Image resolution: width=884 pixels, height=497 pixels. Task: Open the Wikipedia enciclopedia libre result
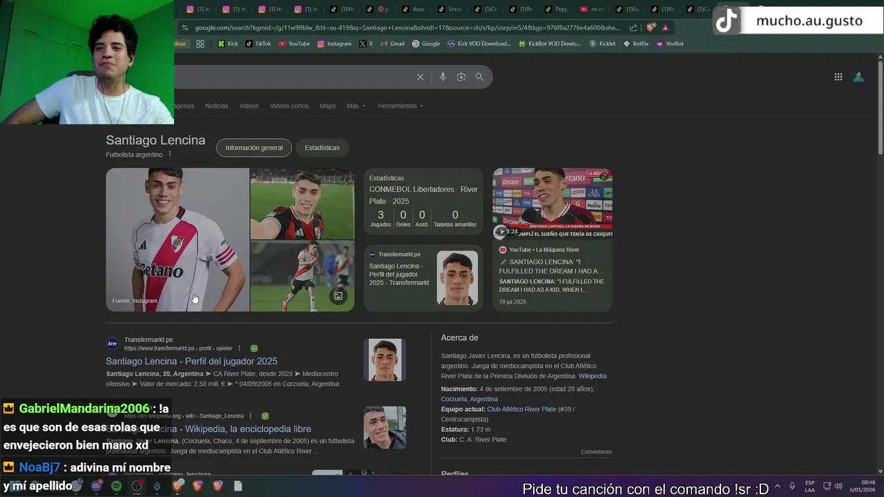209,429
